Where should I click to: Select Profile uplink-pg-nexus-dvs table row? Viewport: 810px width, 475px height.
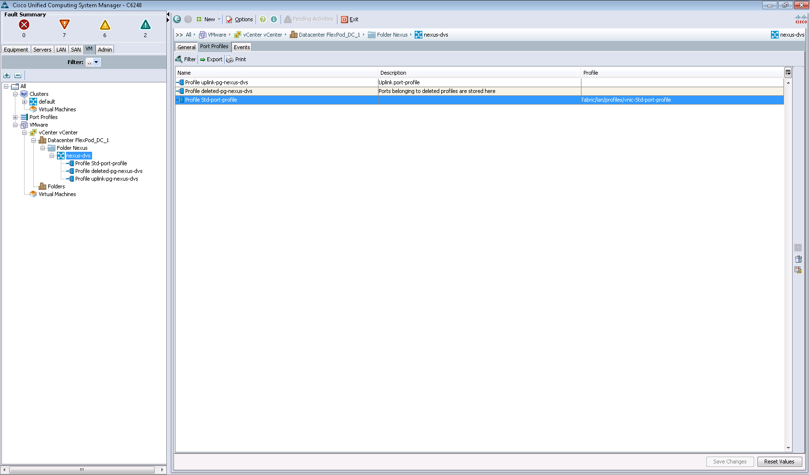(480, 82)
